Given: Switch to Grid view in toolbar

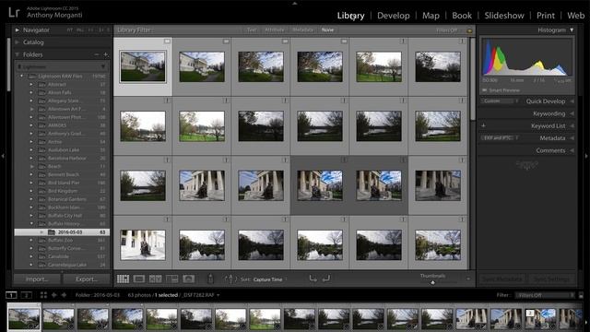Looking at the screenshot, I should click(x=123, y=279).
